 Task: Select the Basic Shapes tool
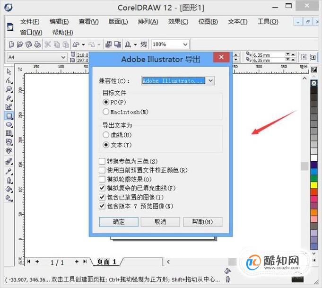click(x=9, y=142)
